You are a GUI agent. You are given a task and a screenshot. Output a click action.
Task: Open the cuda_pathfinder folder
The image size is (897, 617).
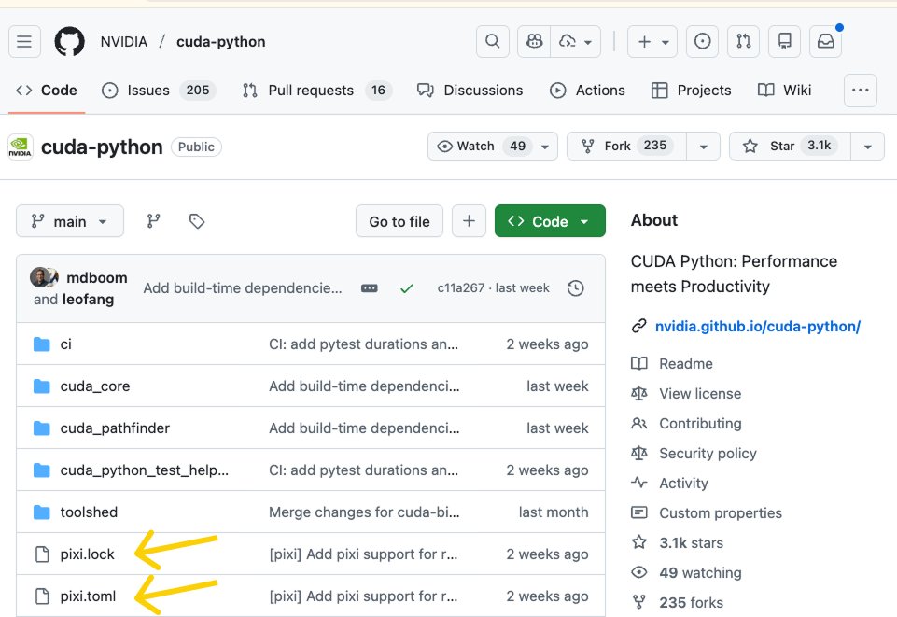[115, 428]
